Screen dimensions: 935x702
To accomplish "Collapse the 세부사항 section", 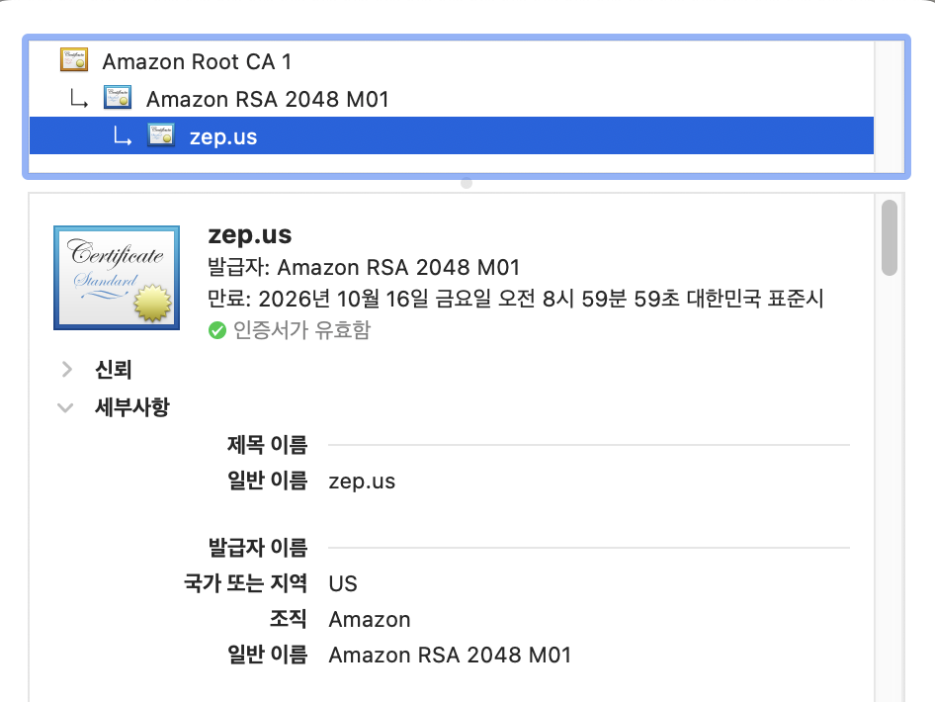I will [65, 408].
